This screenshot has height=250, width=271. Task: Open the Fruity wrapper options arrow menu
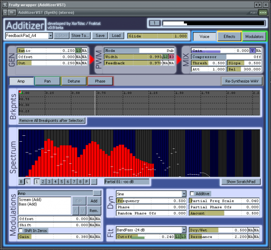tap(5, 13)
